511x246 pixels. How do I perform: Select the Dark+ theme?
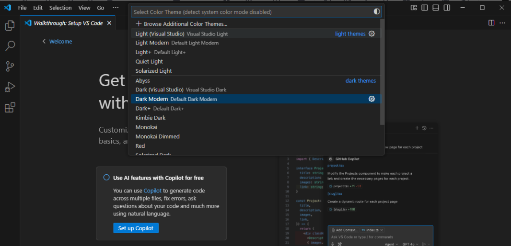click(255, 108)
